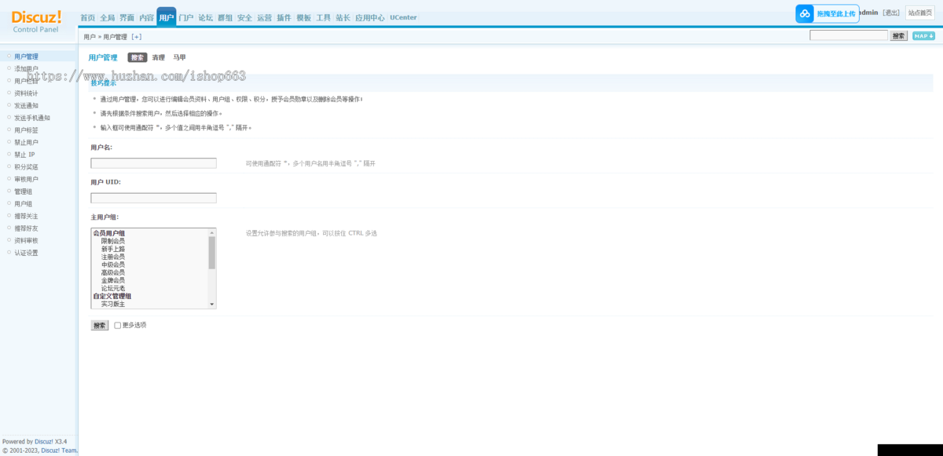This screenshot has width=943, height=456.
Task: Open 用户标签 in the sidebar
Action: (26, 130)
